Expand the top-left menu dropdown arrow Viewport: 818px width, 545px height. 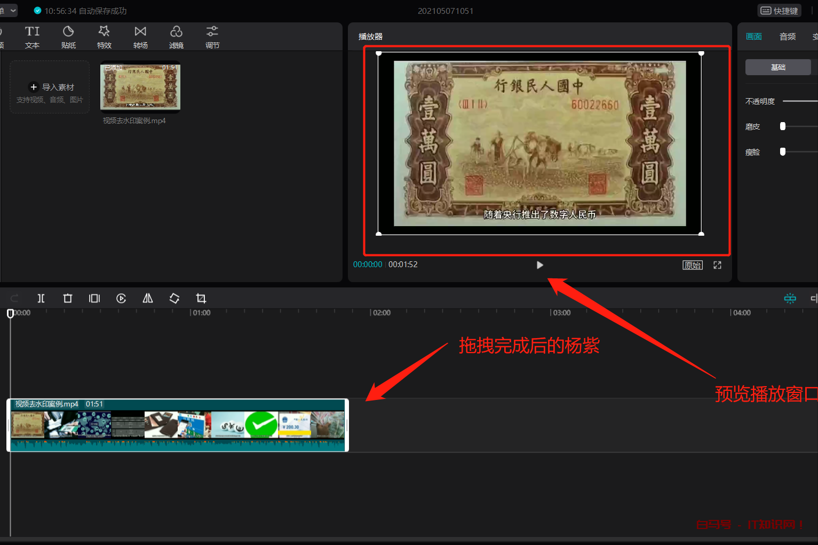pos(13,10)
